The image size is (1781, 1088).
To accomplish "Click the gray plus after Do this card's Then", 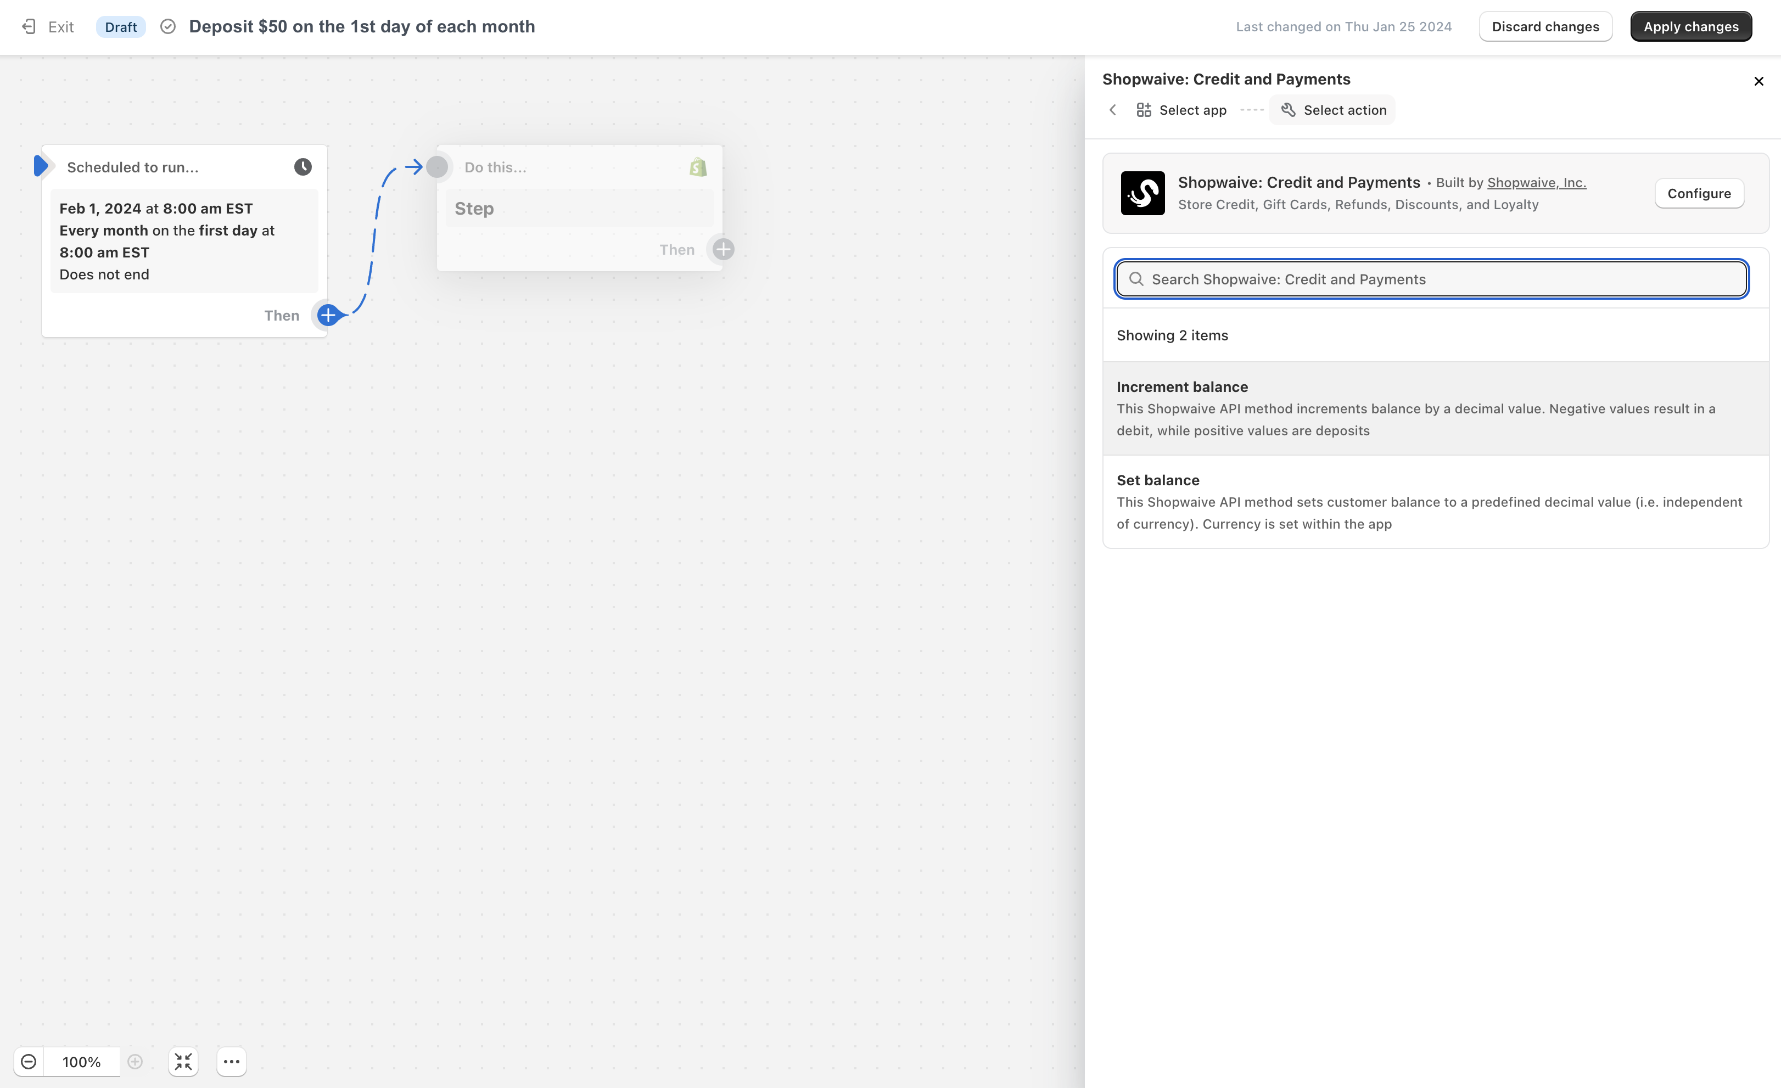I will click(723, 249).
